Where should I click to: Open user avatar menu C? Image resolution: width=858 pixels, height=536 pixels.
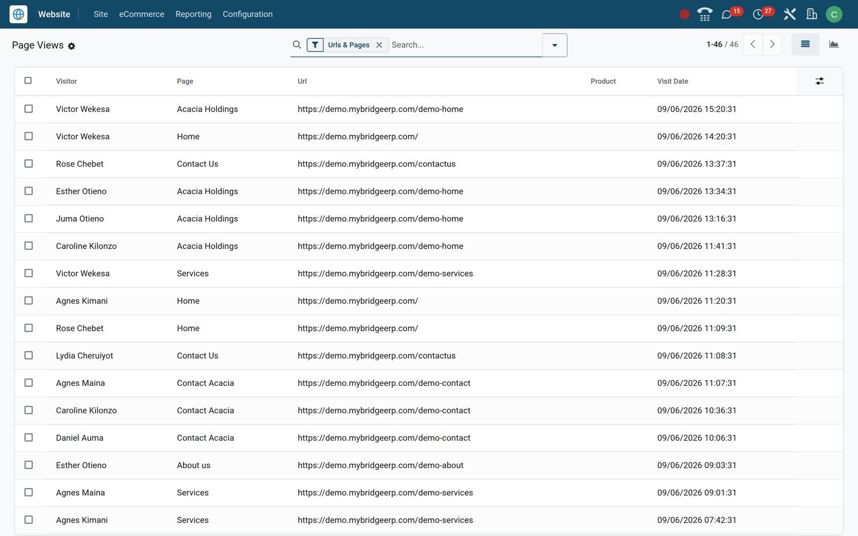[x=834, y=14]
